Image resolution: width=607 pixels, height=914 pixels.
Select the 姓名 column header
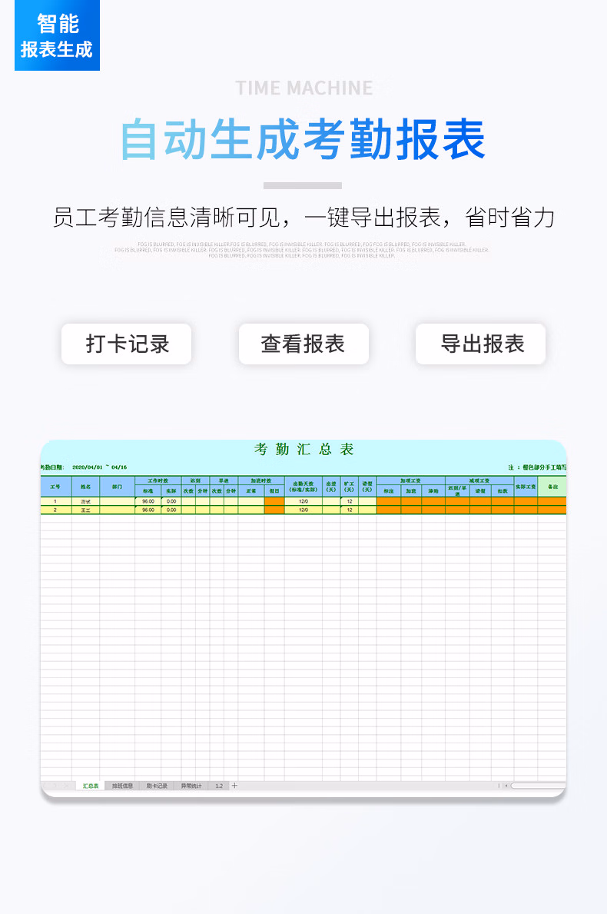pos(85,487)
